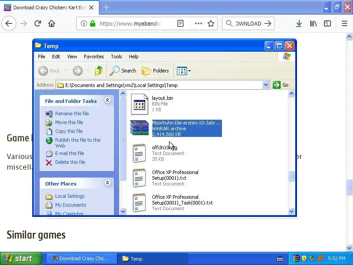This screenshot has width=353, height=265.
Task: Click the Firefox search magnifier icon
Action: [229, 23]
